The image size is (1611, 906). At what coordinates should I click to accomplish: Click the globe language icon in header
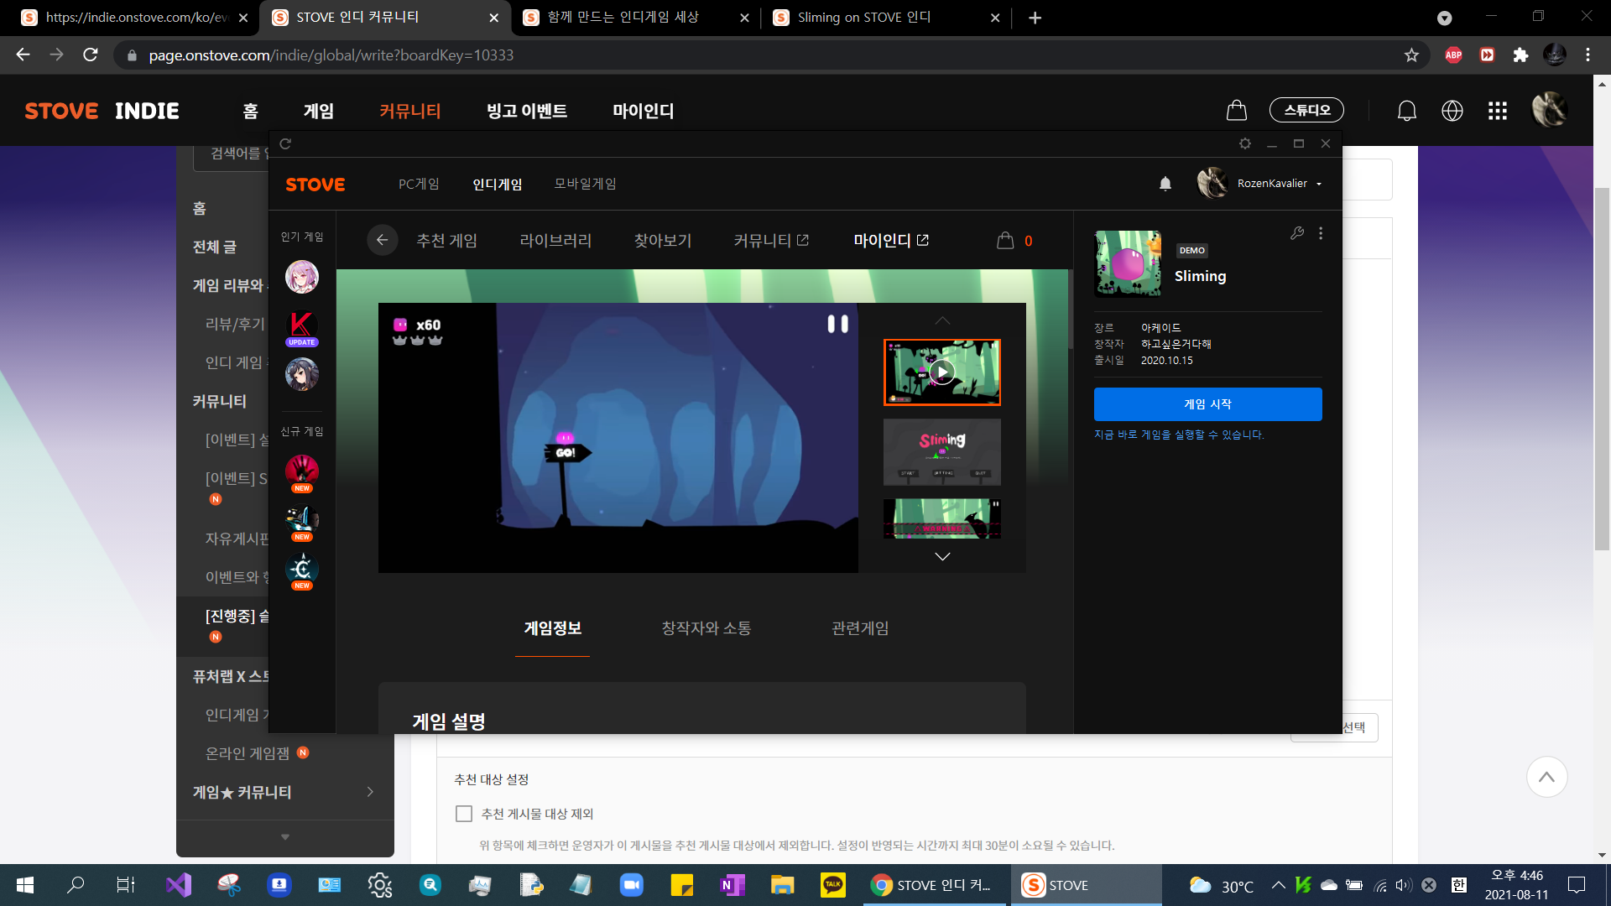1452,111
